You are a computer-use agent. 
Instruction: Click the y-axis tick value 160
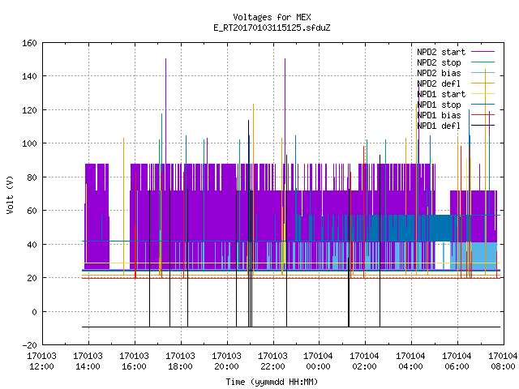(x=29, y=43)
